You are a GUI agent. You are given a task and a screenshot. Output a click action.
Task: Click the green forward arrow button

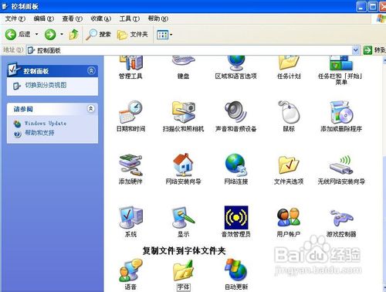coord(50,34)
